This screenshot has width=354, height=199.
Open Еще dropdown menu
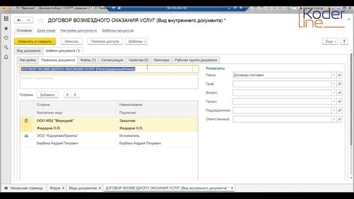pyautogui.click(x=330, y=41)
